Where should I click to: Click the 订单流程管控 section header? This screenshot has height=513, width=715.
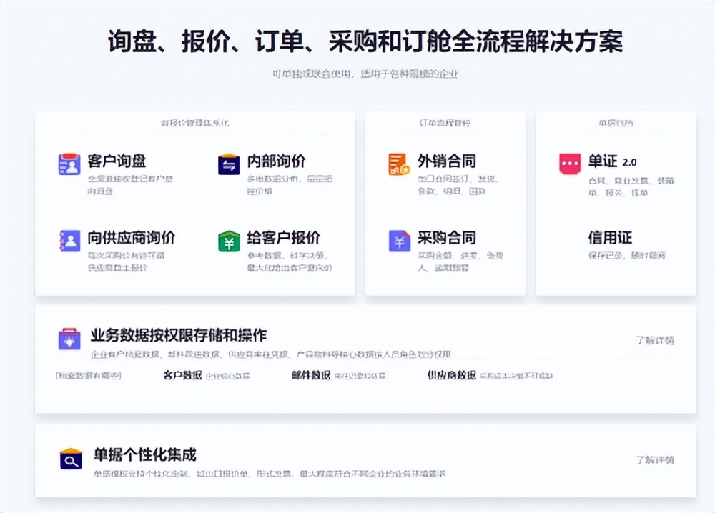[445, 123]
